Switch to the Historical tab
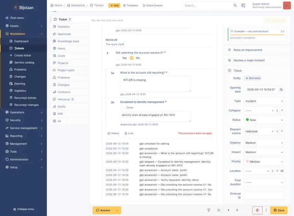 (70, 99)
